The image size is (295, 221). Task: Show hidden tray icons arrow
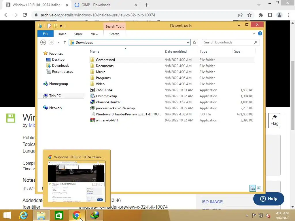[x=247, y=216]
